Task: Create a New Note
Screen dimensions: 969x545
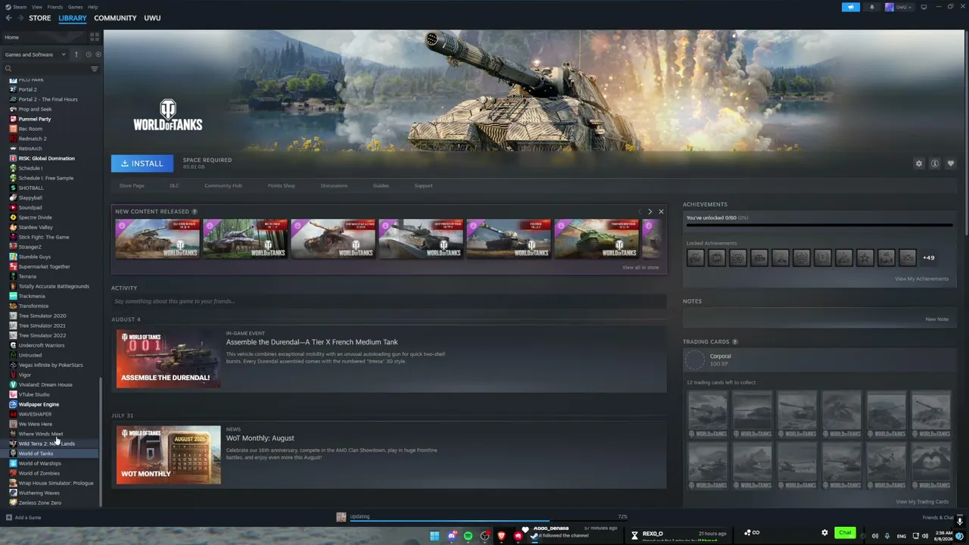Action: 936,319
